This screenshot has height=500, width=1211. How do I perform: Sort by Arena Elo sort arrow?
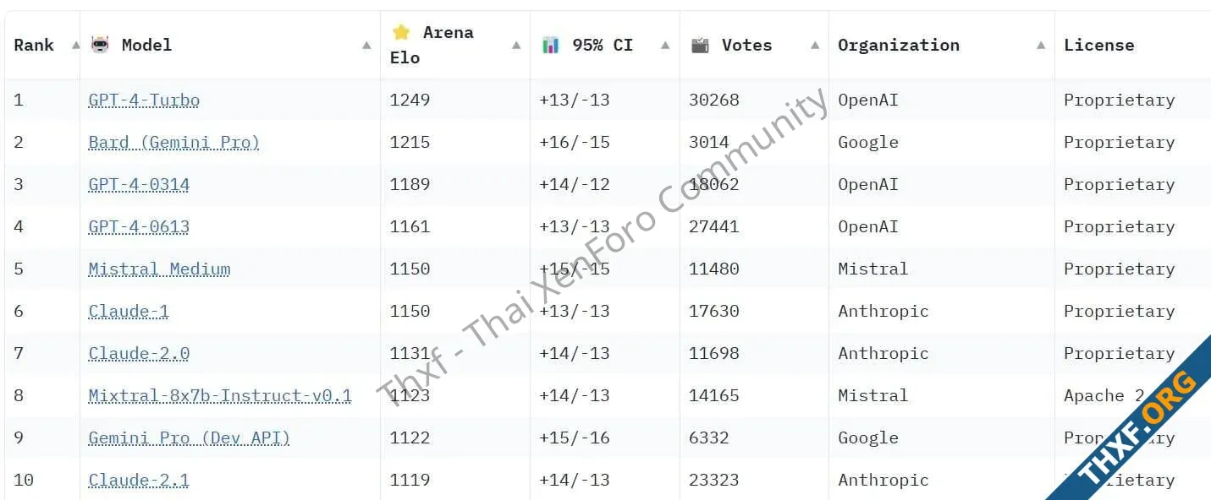[x=516, y=46]
